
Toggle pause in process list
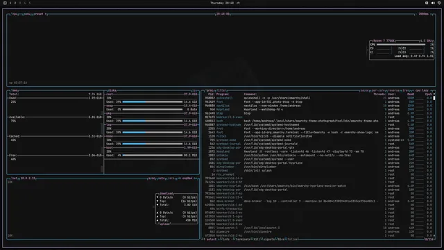pos(364,90)
